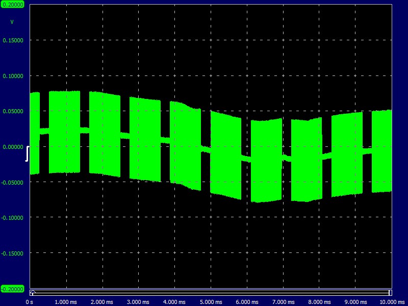This screenshot has height=306, width=408.
Task: Click the 1.000 ms time label
Action: [x=66, y=302]
